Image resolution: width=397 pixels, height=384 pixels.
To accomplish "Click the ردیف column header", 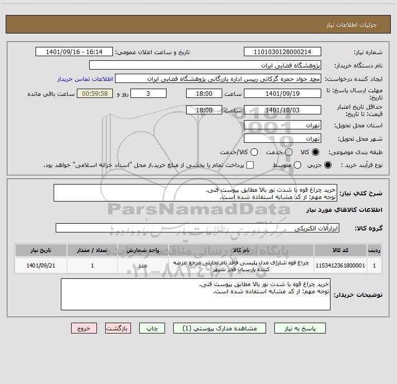I will (374, 250).
